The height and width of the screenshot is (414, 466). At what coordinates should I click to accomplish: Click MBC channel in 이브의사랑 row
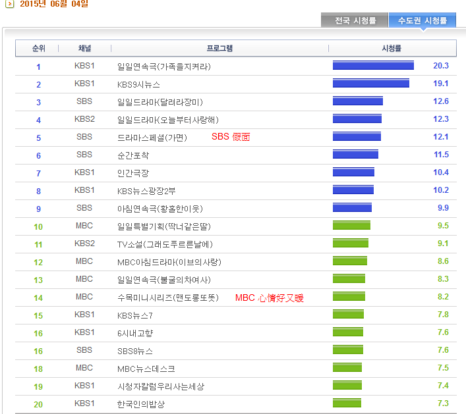(x=84, y=261)
